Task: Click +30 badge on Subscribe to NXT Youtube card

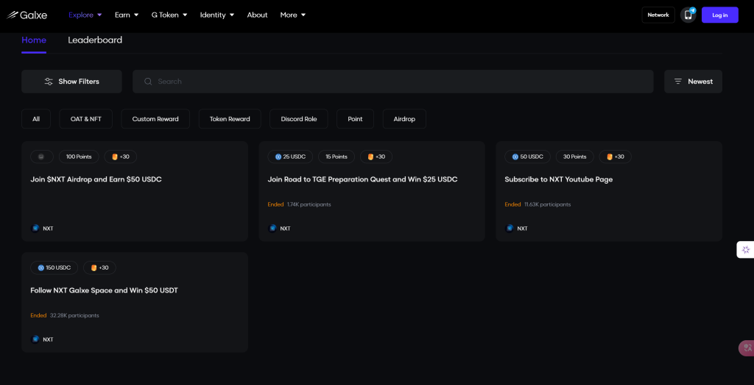Action: click(615, 156)
